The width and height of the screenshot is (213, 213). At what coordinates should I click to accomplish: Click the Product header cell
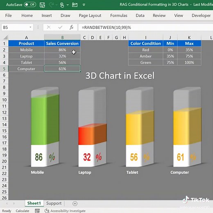(26, 43)
